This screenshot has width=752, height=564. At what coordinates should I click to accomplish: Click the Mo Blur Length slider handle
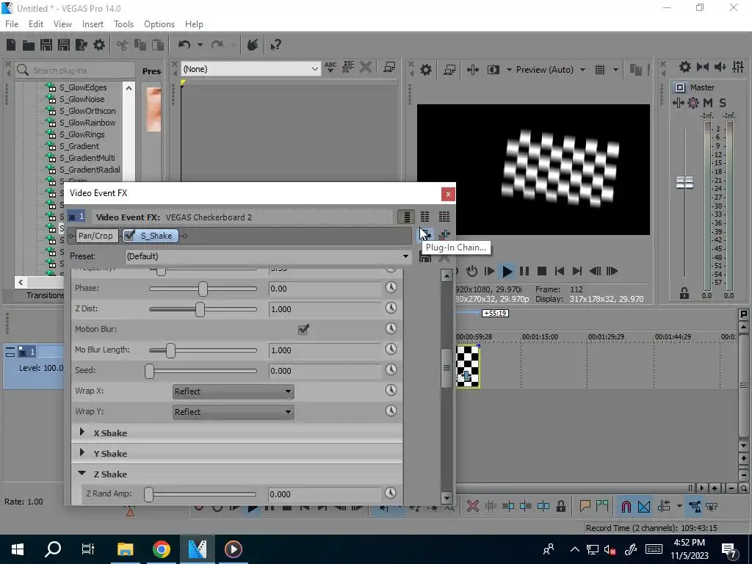170,350
